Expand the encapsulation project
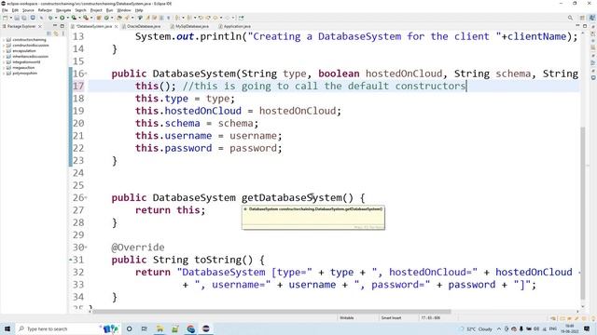 click(4, 51)
